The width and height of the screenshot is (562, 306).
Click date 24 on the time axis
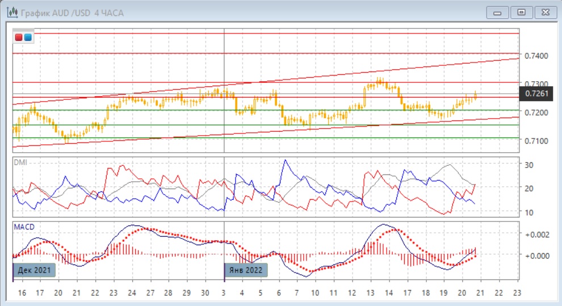[132, 293]
